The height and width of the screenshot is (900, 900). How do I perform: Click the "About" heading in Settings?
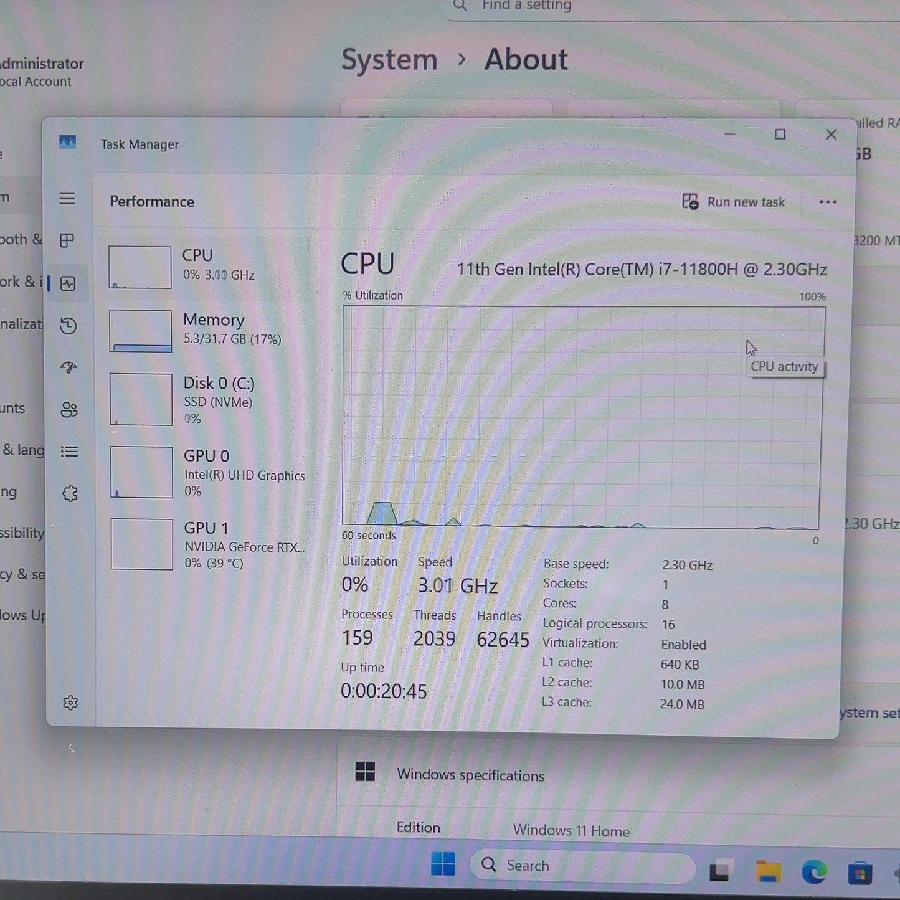526,60
